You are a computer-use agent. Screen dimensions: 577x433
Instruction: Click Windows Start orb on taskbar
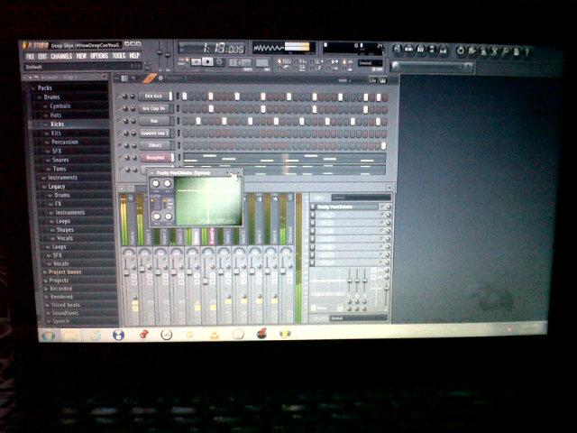[49, 336]
